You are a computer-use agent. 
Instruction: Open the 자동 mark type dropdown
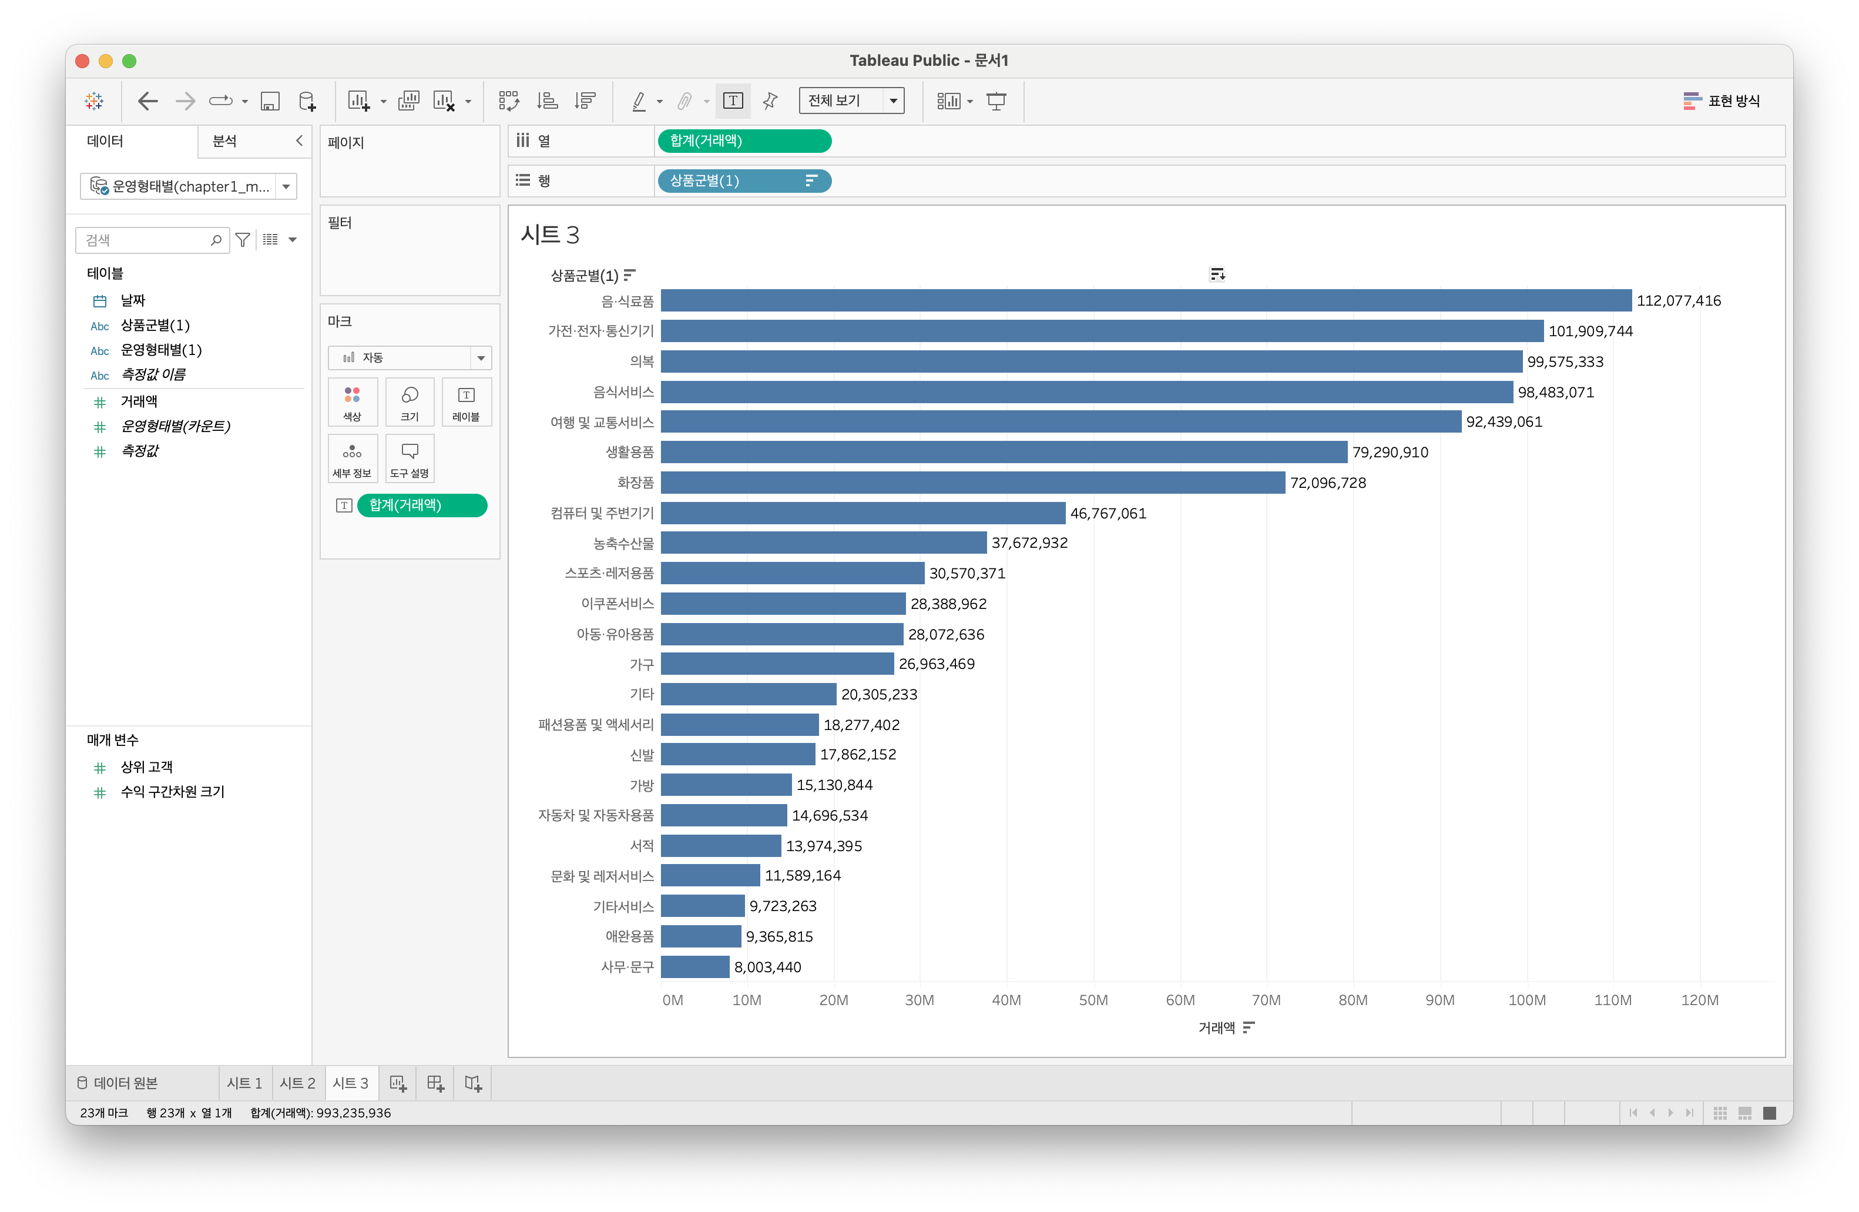(481, 358)
